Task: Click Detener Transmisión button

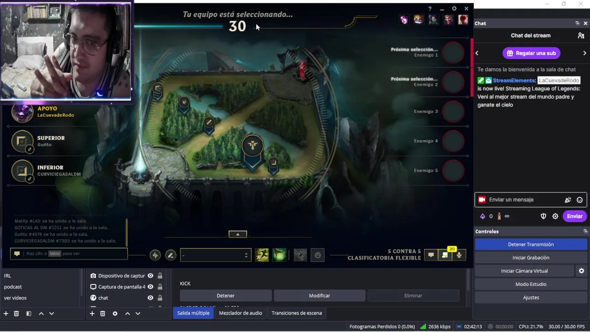Action: click(531, 244)
